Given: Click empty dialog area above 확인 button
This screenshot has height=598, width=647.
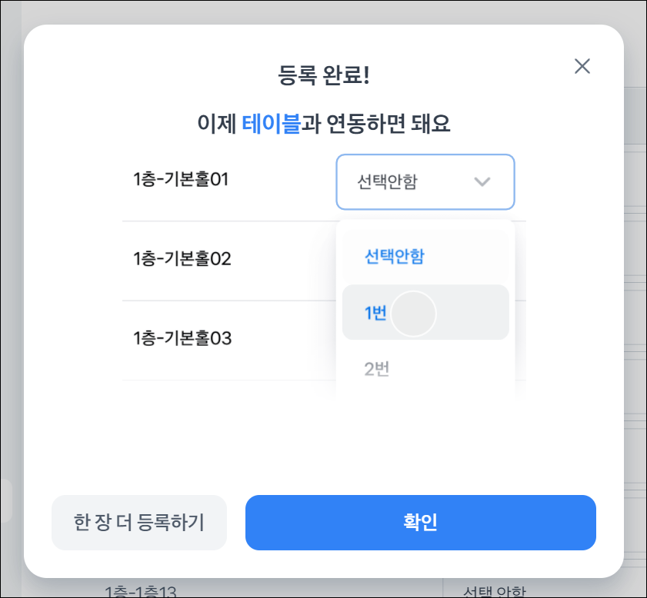Looking at the screenshot, I should (x=323, y=446).
